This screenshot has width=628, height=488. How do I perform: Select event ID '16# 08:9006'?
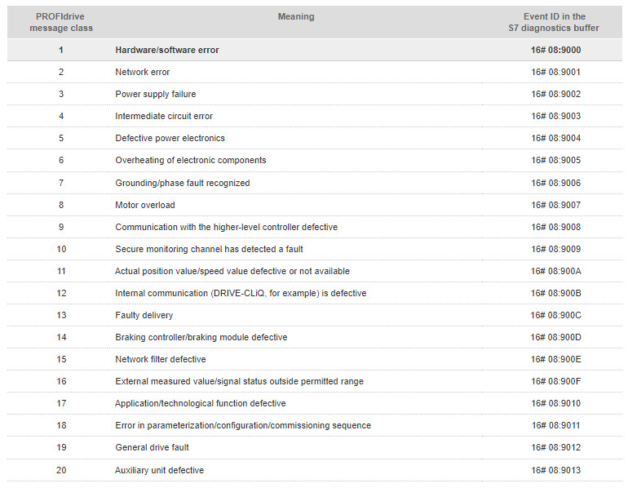556,183
